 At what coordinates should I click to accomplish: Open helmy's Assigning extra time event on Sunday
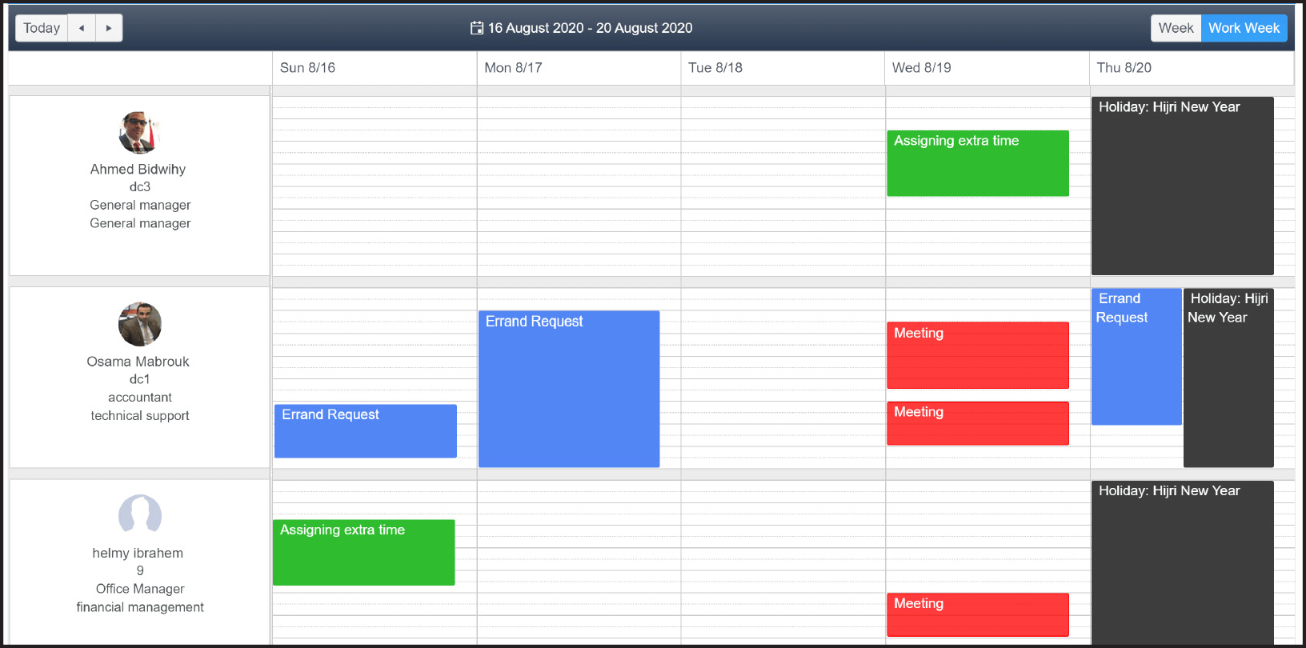(364, 553)
